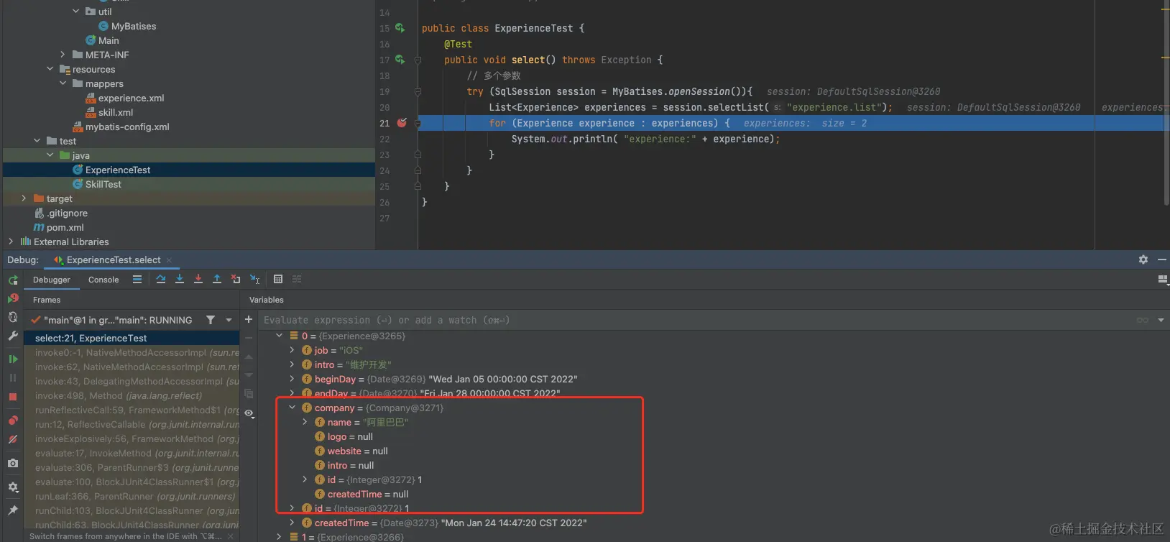Open the watch expression history dropdown
Image resolution: width=1170 pixels, height=542 pixels.
point(1161,320)
